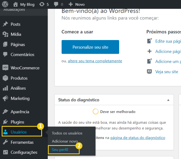Click the Produtos box icon
The image size is (181, 159).
pyautogui.click(x=5, y=78)
